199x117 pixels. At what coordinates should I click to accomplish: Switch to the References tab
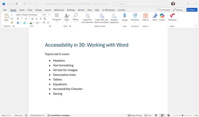pos(59,10)
